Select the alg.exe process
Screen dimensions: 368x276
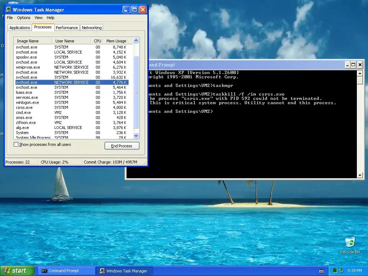(72, 128)
